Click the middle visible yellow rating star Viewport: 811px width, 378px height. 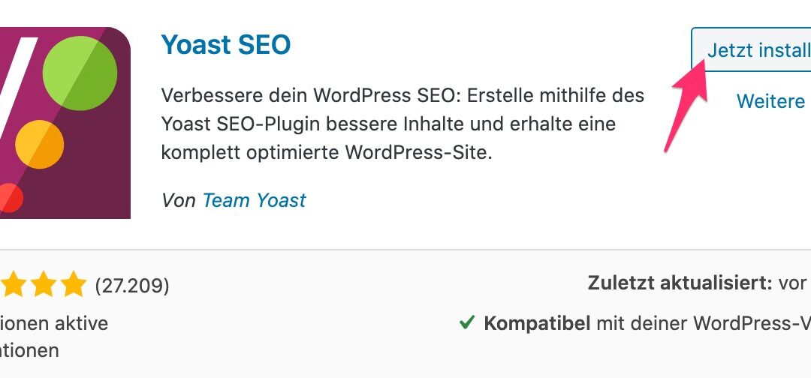point(42,285)
